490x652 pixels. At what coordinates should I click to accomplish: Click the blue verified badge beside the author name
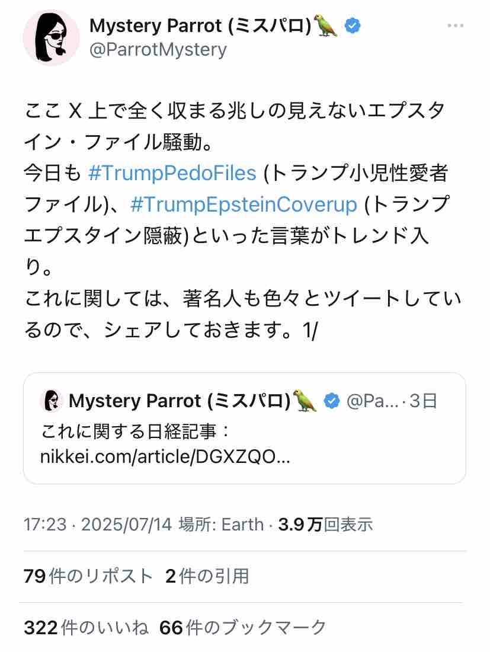pyautogui.click(x=353, y=26)
